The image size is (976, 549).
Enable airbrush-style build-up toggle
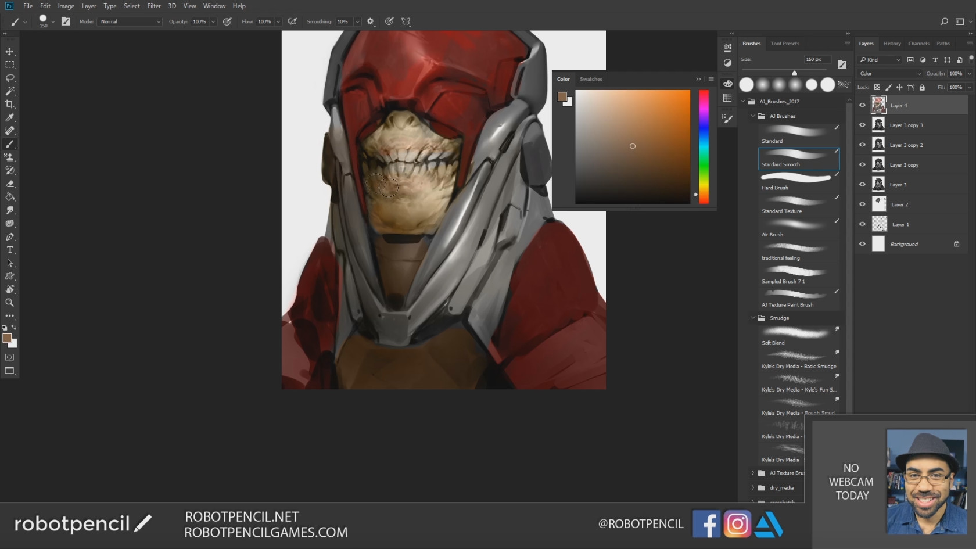pyautogui.click(x=292, y=21)
